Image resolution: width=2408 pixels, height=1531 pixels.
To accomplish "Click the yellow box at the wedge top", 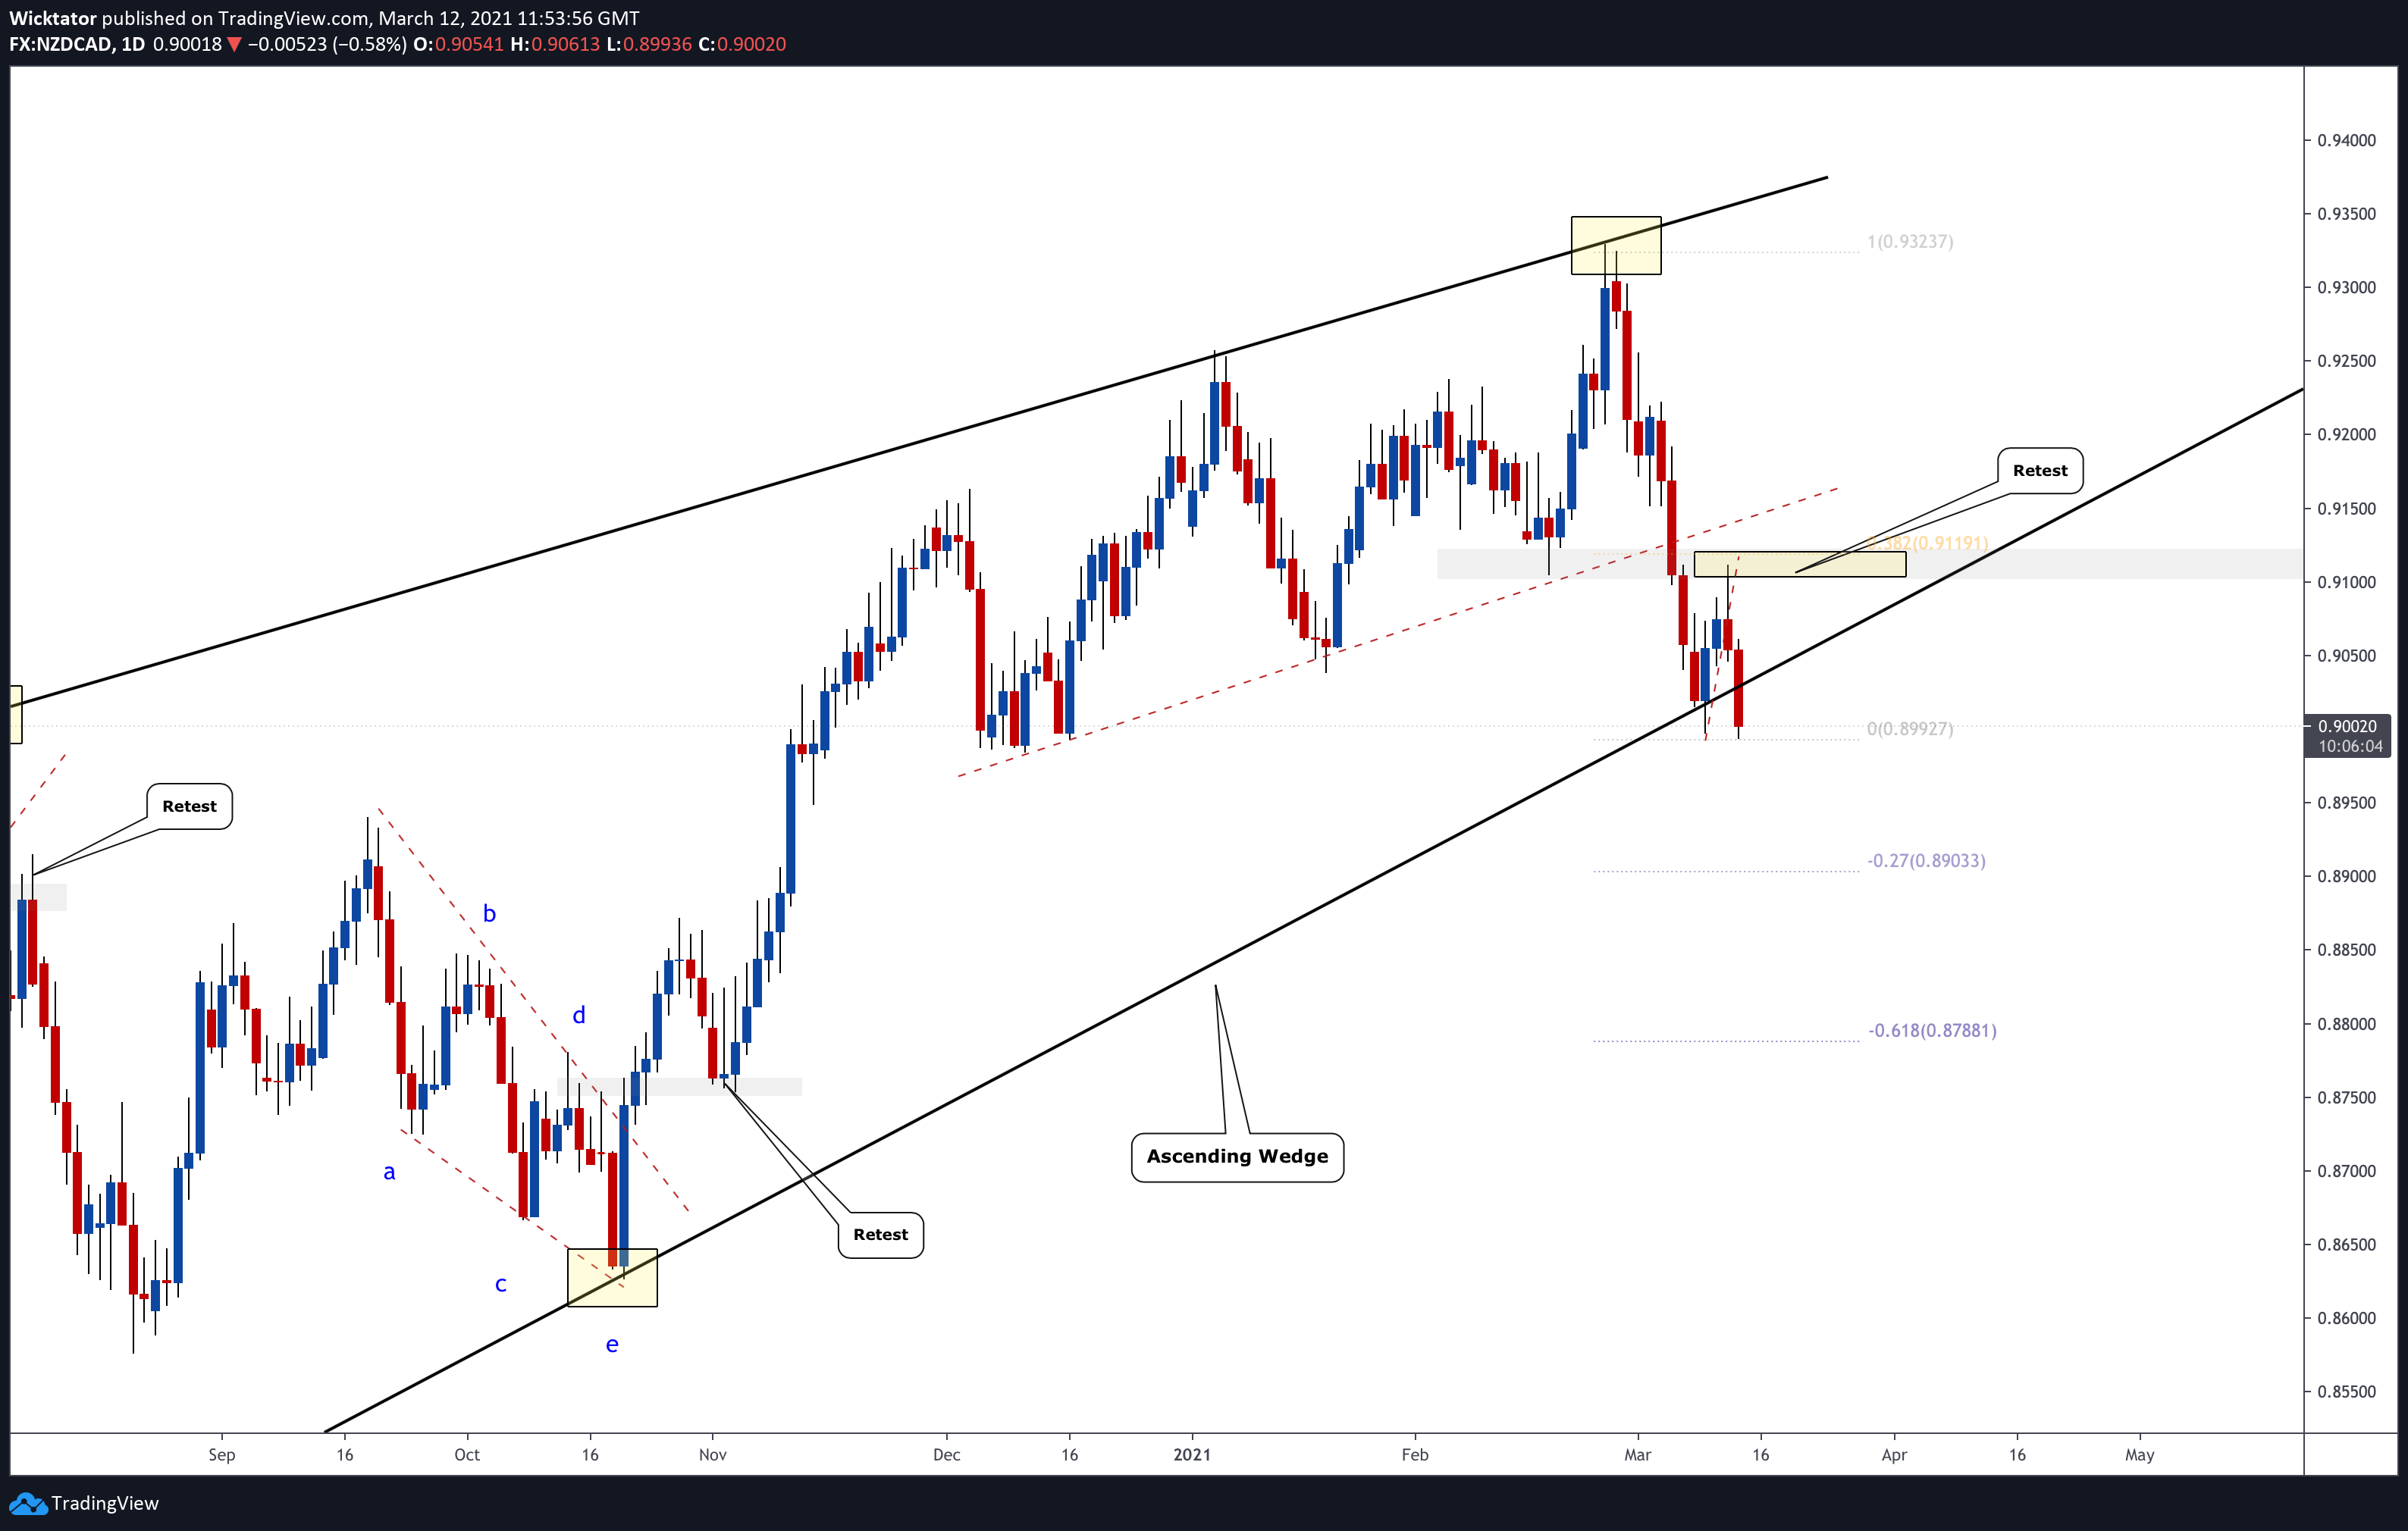I will point(1616,245).
